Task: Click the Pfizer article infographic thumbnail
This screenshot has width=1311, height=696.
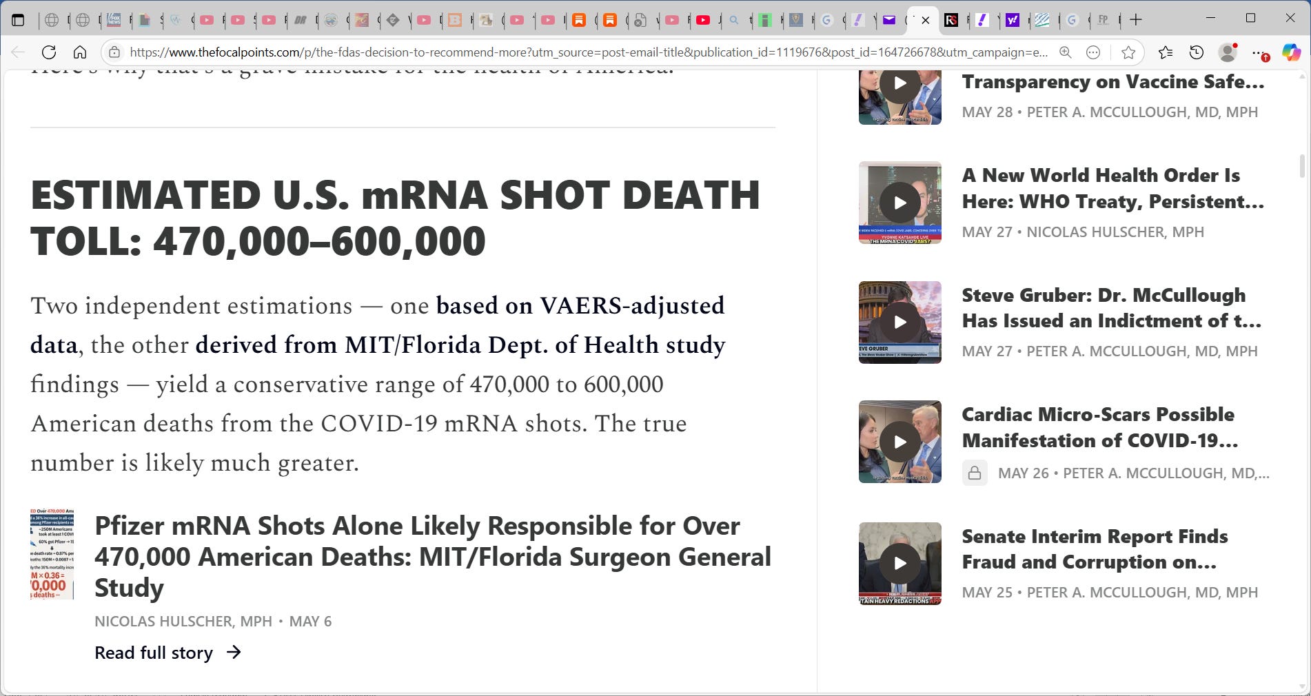Action: click(52, 554)
